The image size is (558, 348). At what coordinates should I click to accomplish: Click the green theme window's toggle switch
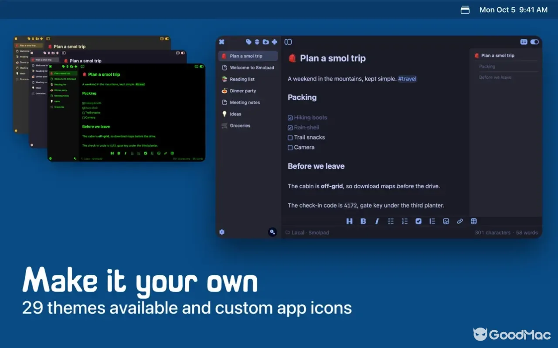pyautogui.click(x=202, y=67)
